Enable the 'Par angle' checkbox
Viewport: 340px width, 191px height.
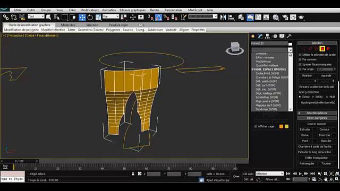click(300, 70)
